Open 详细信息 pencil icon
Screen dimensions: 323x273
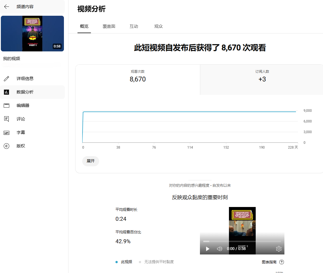6,78
